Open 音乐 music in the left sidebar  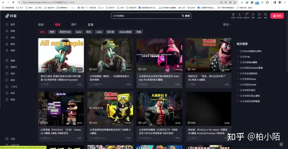coord(10,93)
